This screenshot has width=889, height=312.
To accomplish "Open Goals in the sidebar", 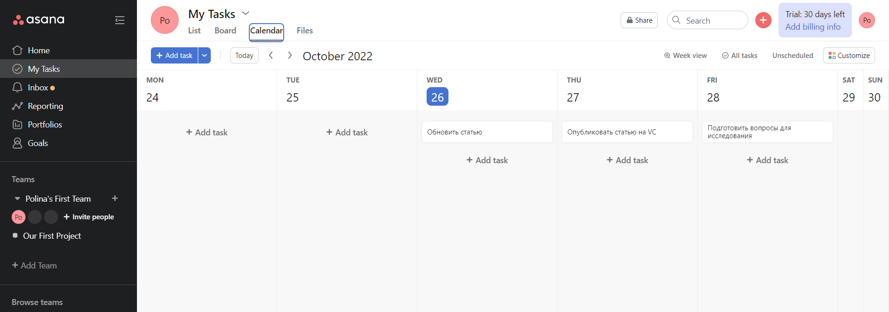I will (38, 143).
